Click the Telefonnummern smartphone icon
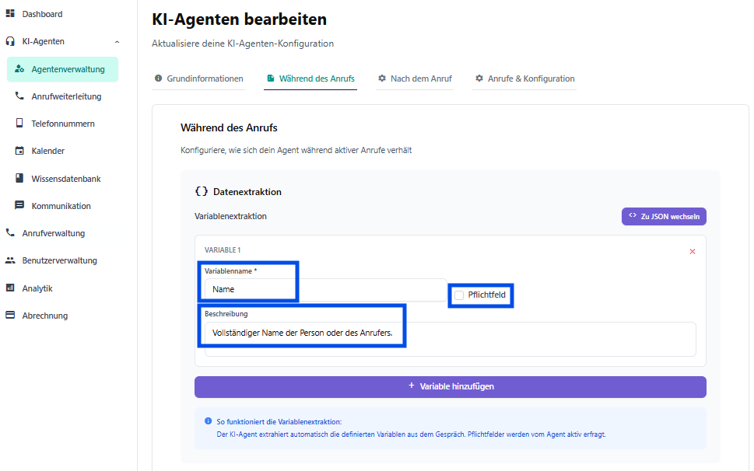The height and width of the screenshot is (471, 754). 19,124
